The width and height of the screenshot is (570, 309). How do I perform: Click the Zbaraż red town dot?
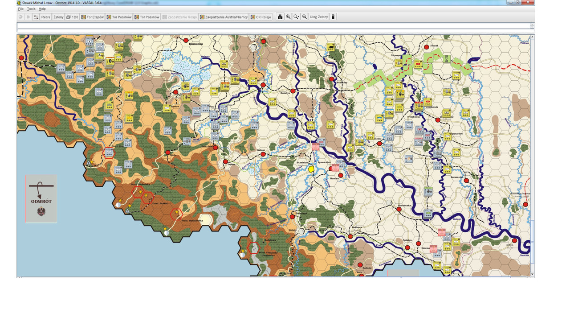tap(426, 47)
